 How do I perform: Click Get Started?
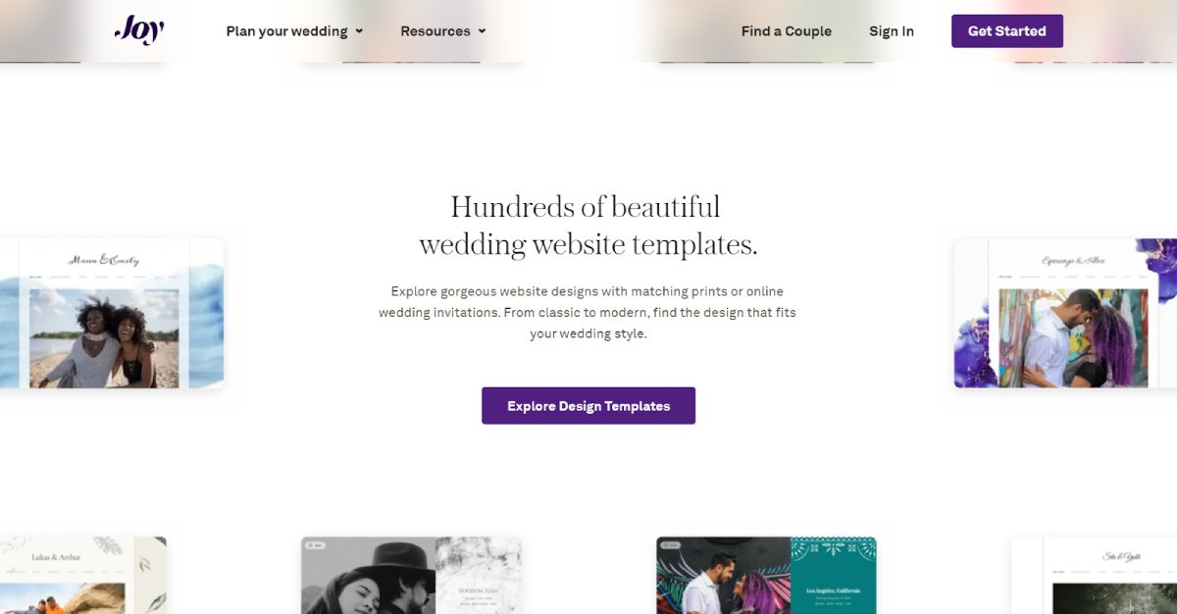[x=1006, y=30]
